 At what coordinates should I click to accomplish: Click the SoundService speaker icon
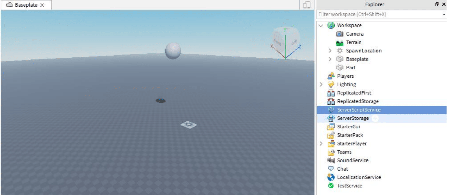(x=331, y=160)
